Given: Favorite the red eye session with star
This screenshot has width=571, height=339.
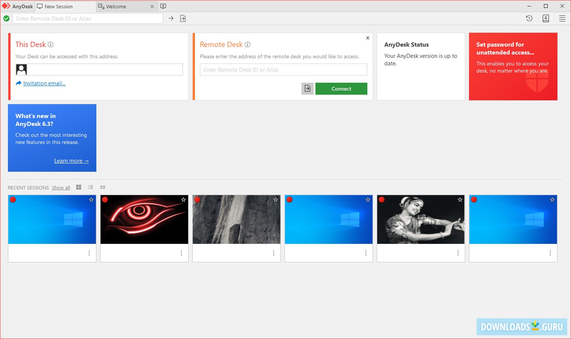Looking at the screenshot, I should coord(183,200).
